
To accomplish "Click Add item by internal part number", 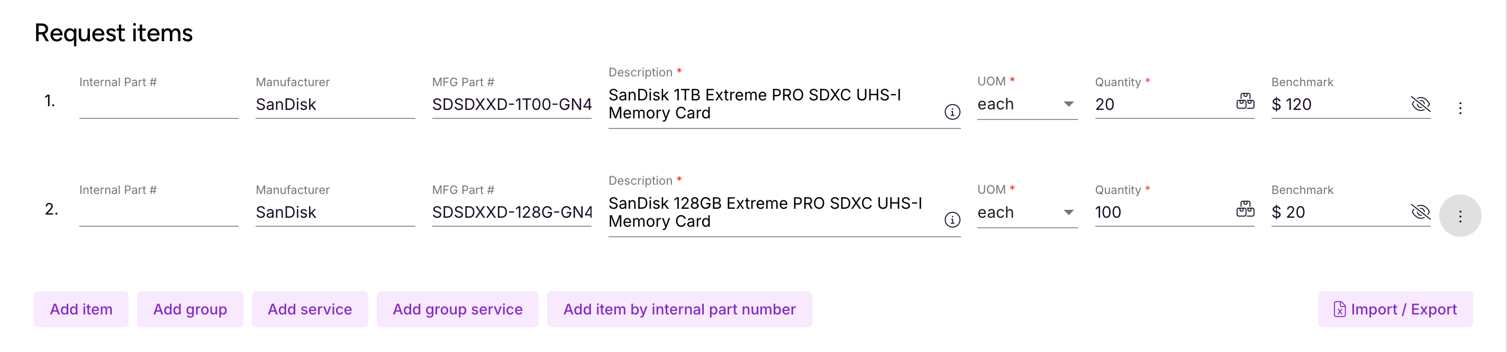I will click(679, 309).
